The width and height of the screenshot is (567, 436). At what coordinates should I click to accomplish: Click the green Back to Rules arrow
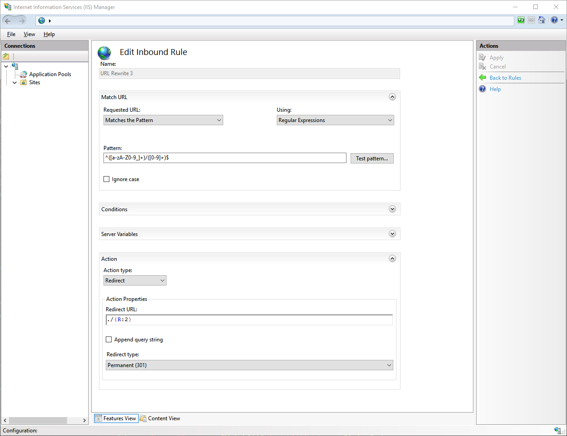482,77
